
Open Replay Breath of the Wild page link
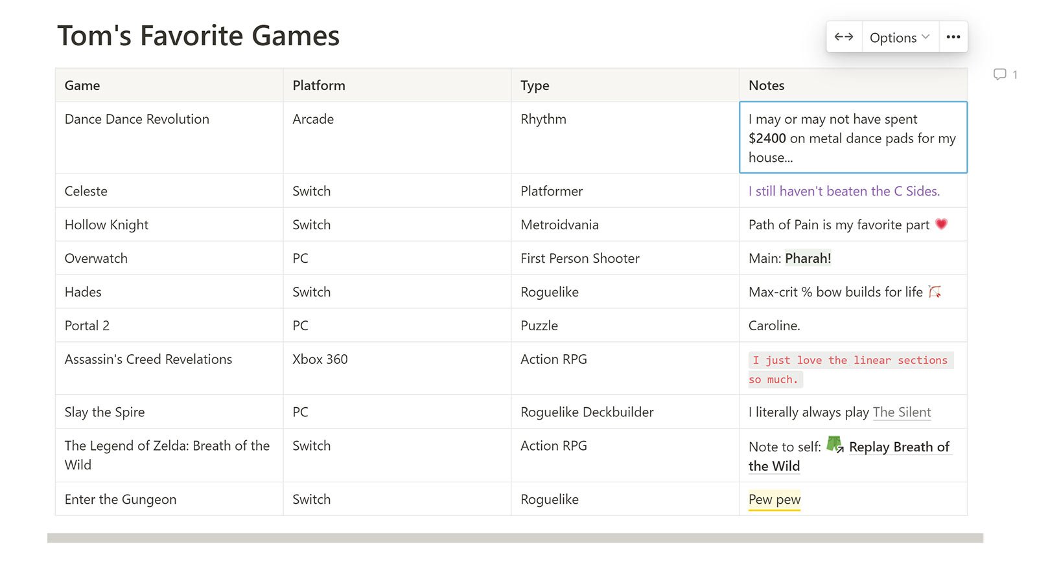[x=898, y=447]
